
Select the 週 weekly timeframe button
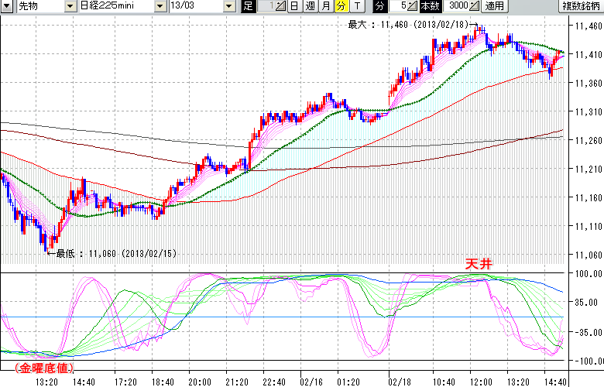pos(310,6)
